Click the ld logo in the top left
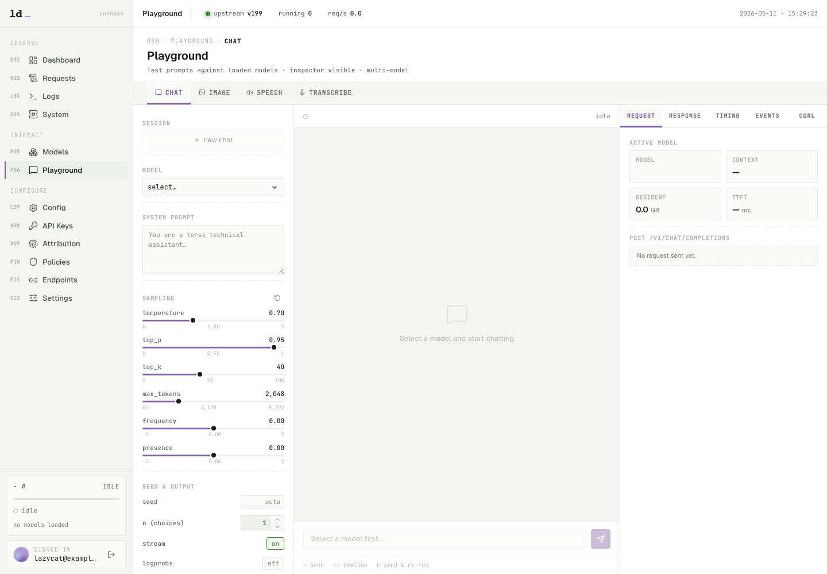 (20, 13)
